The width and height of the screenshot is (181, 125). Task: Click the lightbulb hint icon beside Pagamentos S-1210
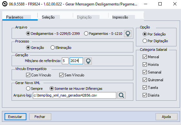(128, 34)
